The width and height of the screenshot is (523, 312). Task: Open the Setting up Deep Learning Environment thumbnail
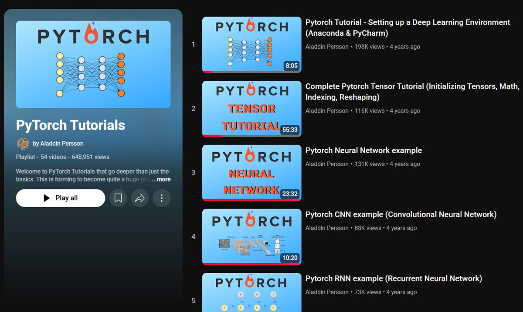click(x=251, y=45)
